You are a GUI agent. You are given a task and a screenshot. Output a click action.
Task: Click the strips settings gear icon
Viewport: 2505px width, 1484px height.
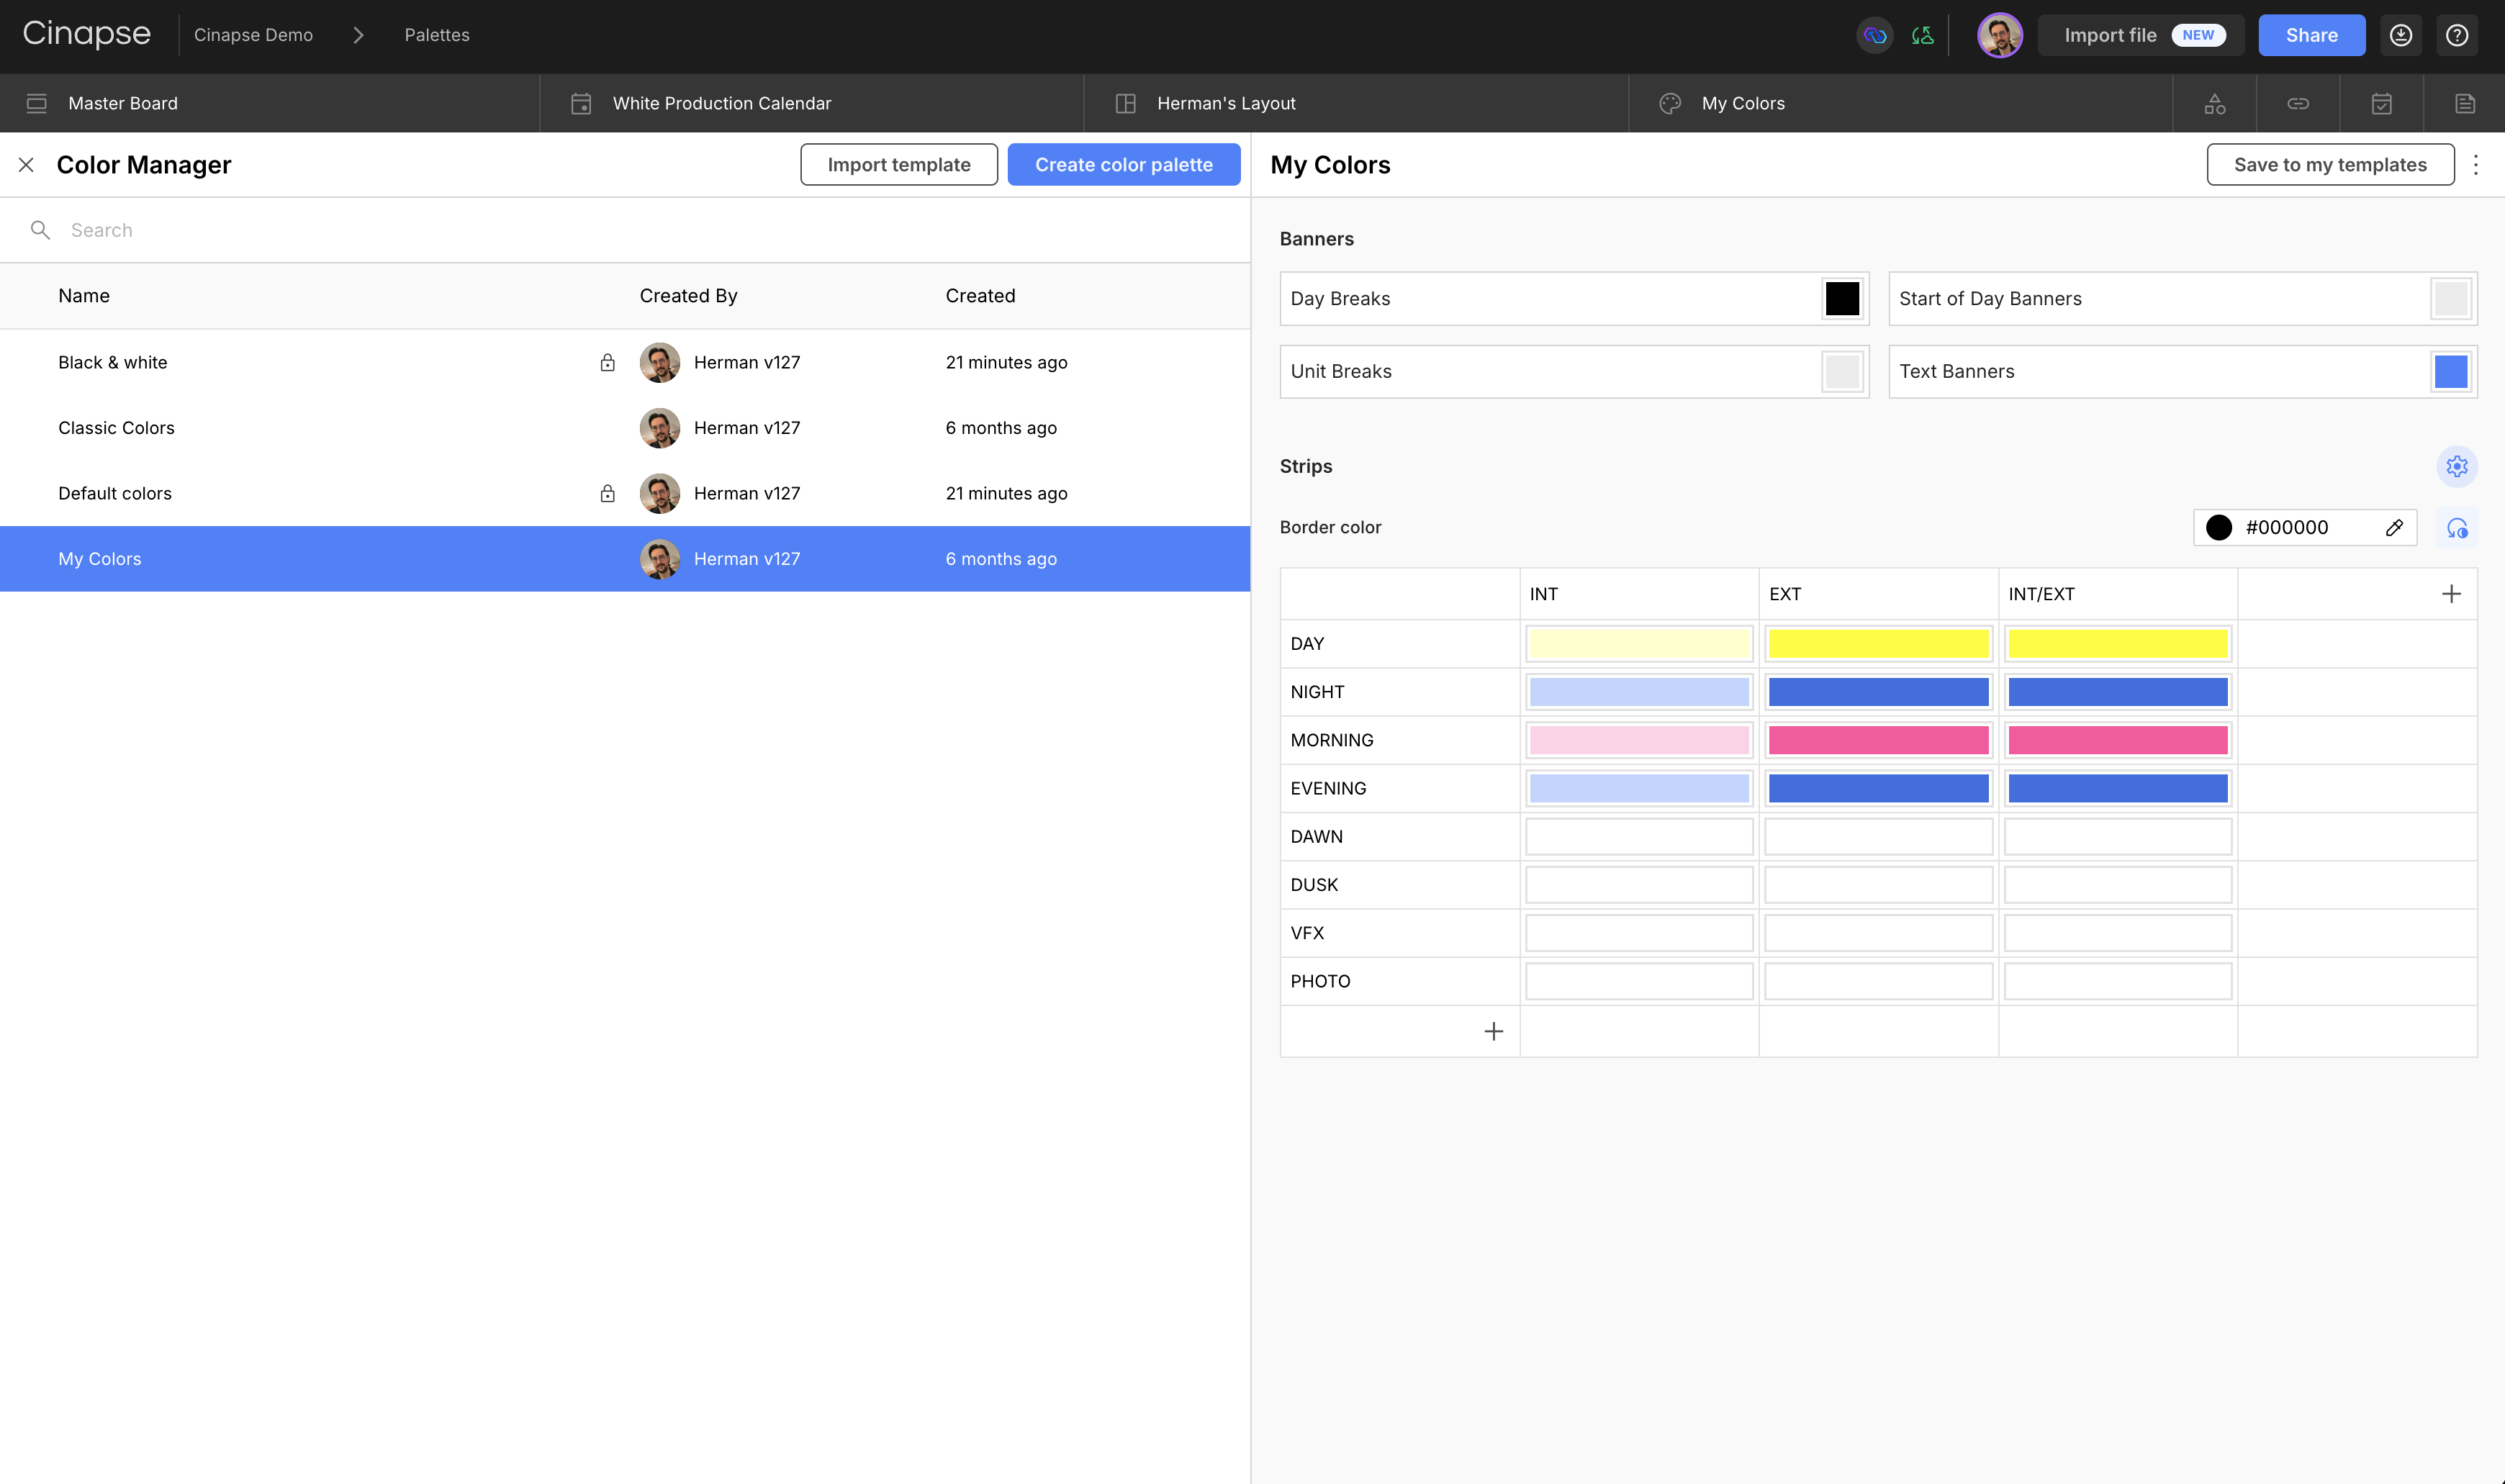(2456, 466)
